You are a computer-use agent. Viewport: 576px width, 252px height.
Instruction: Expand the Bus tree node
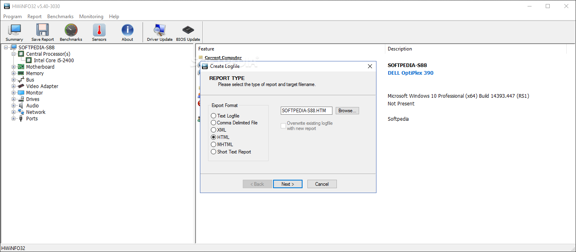click(x=14, y=80)
